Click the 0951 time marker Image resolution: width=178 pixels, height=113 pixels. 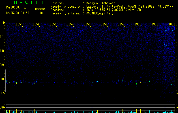[19, 24]
